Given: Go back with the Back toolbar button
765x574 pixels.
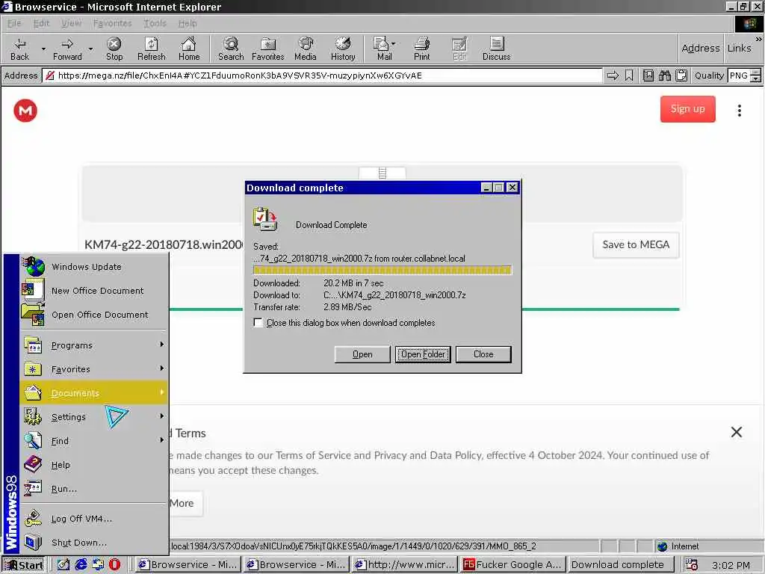Looking at the screenshot, I should (19, 49).
